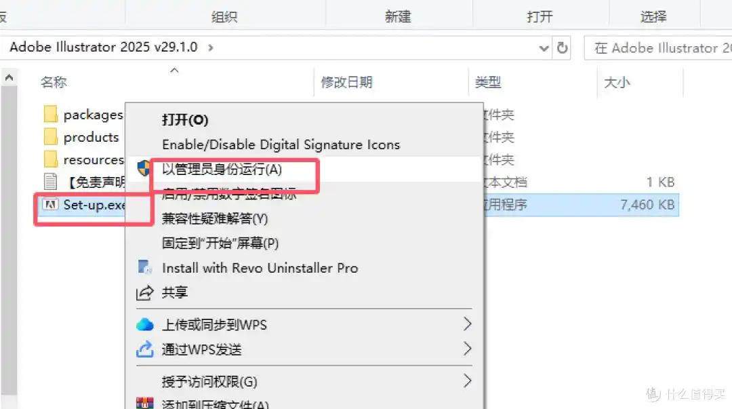732x409 pixels.
Task: Select the packages folder
Action: point(83,115)
